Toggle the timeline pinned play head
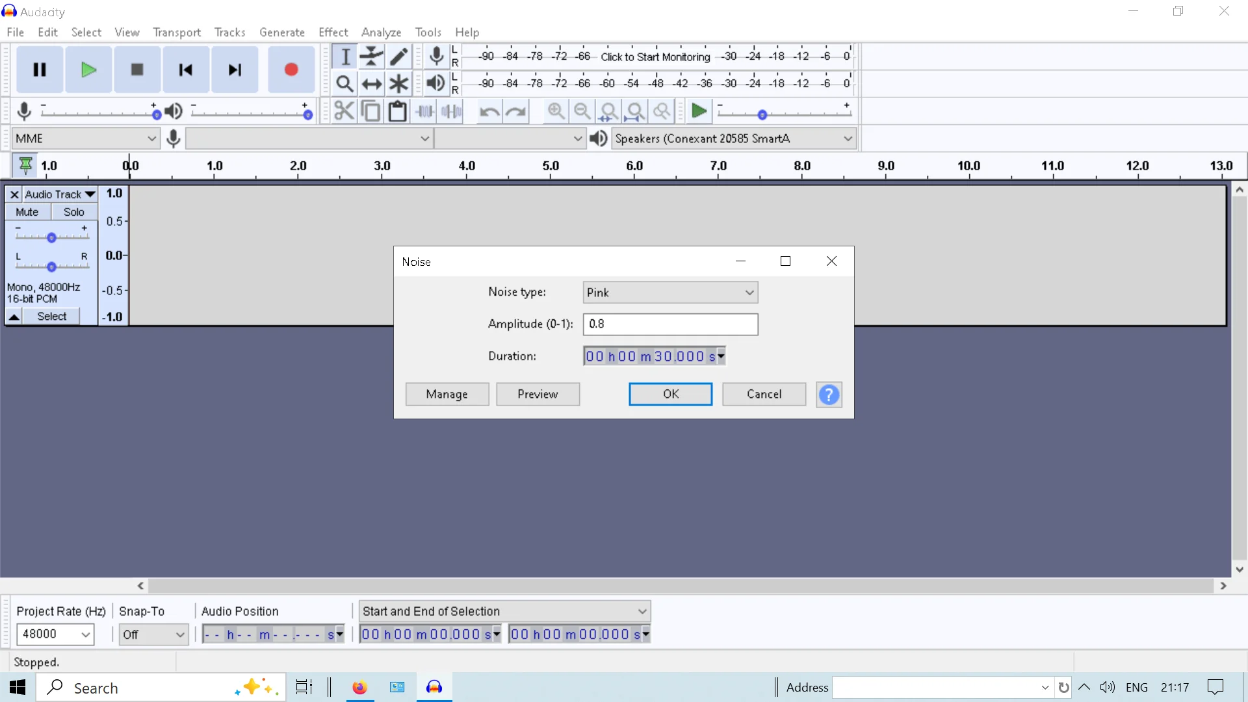 (25, 166)
